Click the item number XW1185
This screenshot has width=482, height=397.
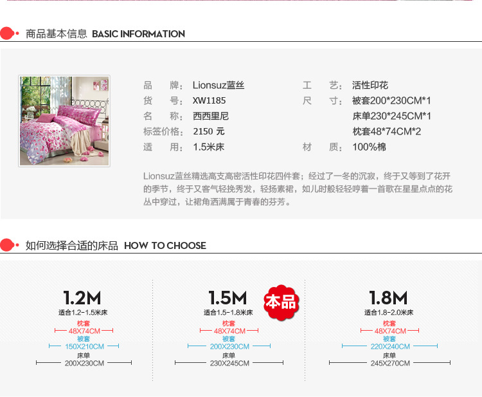tap(209, 100)
